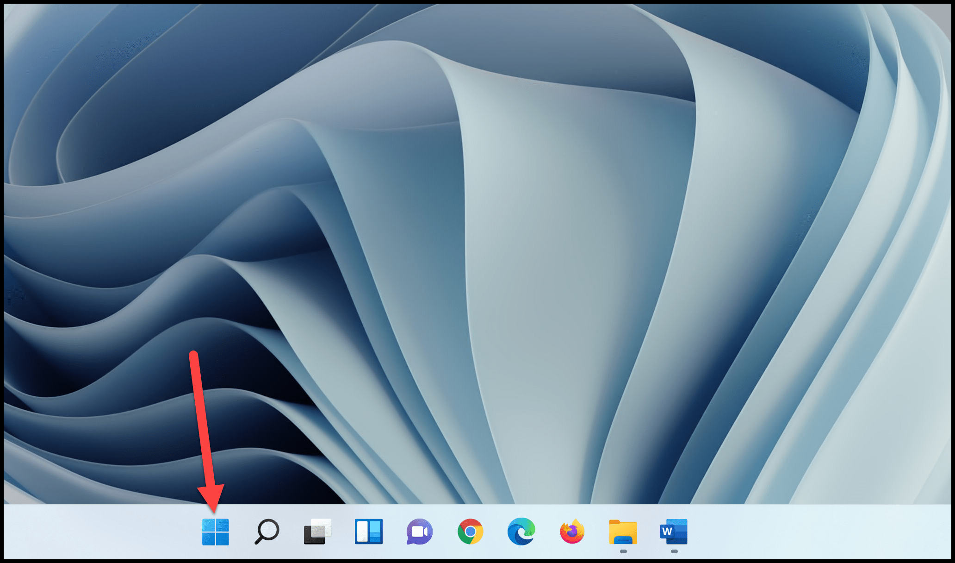Start Firefox from the taskbar
This screenshot has width=955, height=563.
click(x=572, y=532)
